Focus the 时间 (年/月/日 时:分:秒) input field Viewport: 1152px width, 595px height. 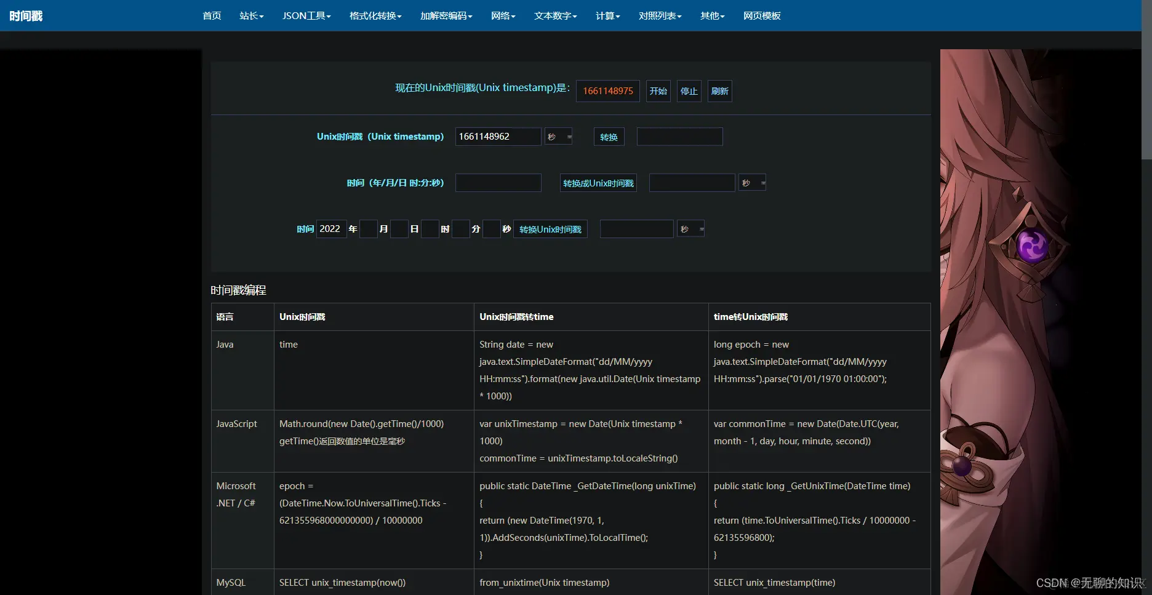(x=498, y=183)
